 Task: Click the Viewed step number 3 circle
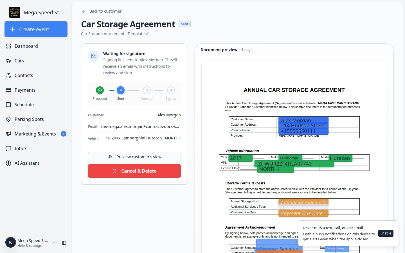pos(147,90)
